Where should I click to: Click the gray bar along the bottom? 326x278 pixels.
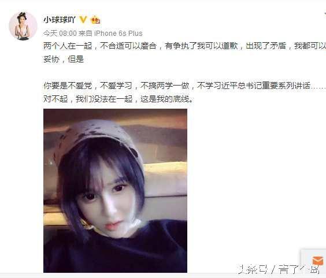(163, 275)
